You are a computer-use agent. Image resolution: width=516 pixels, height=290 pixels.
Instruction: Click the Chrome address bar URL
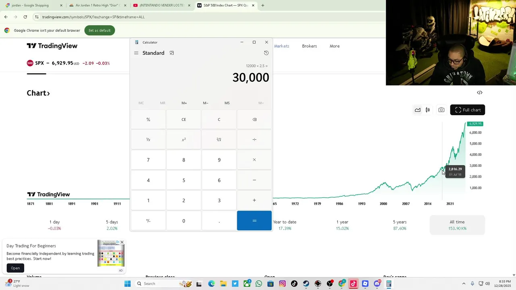tap(94, 17)
